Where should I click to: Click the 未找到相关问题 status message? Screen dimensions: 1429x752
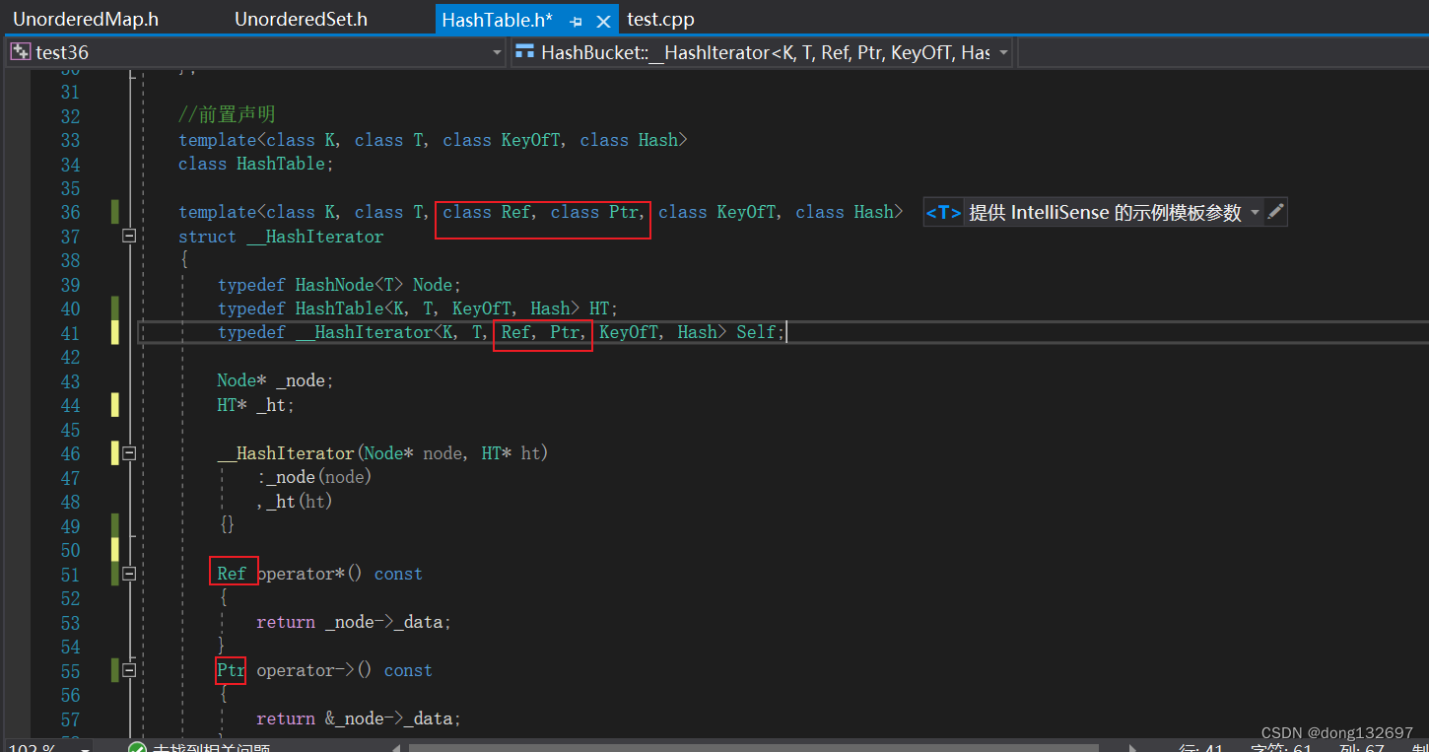point(211,747)
